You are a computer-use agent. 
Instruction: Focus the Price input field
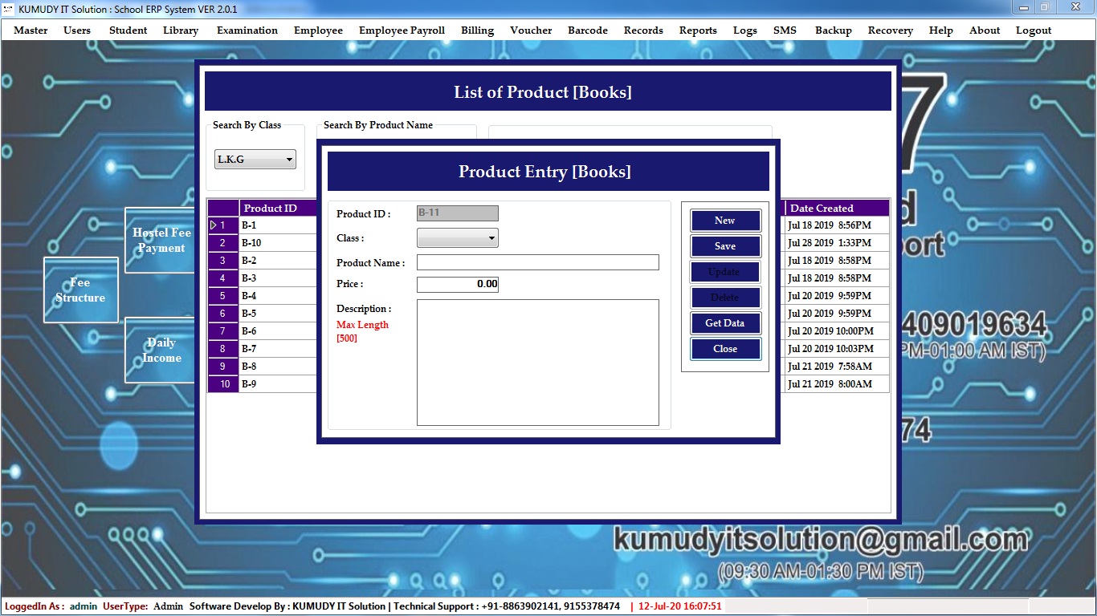(x=457, y=284)
